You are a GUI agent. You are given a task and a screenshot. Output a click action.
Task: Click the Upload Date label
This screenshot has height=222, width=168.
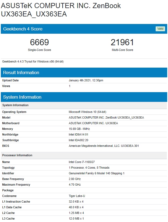(10, 80)
